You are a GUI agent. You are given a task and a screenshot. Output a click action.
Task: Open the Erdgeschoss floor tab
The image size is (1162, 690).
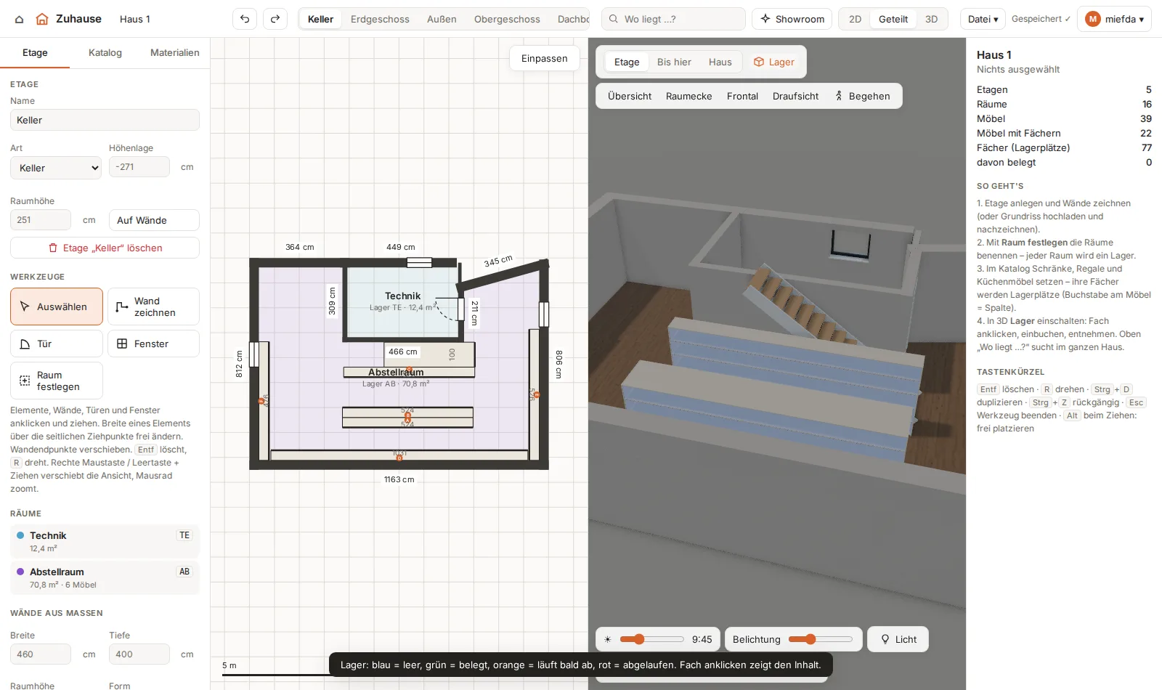coord(380,19)
